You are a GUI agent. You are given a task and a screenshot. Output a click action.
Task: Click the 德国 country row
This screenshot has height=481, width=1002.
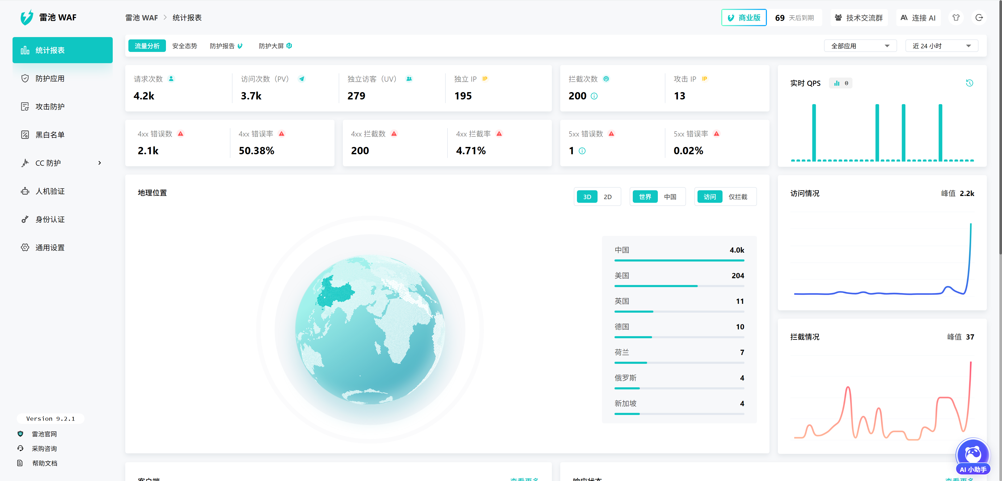coord(679,331)
